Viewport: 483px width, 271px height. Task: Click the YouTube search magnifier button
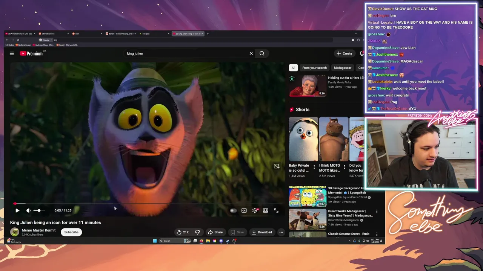[x=262, y=53]
